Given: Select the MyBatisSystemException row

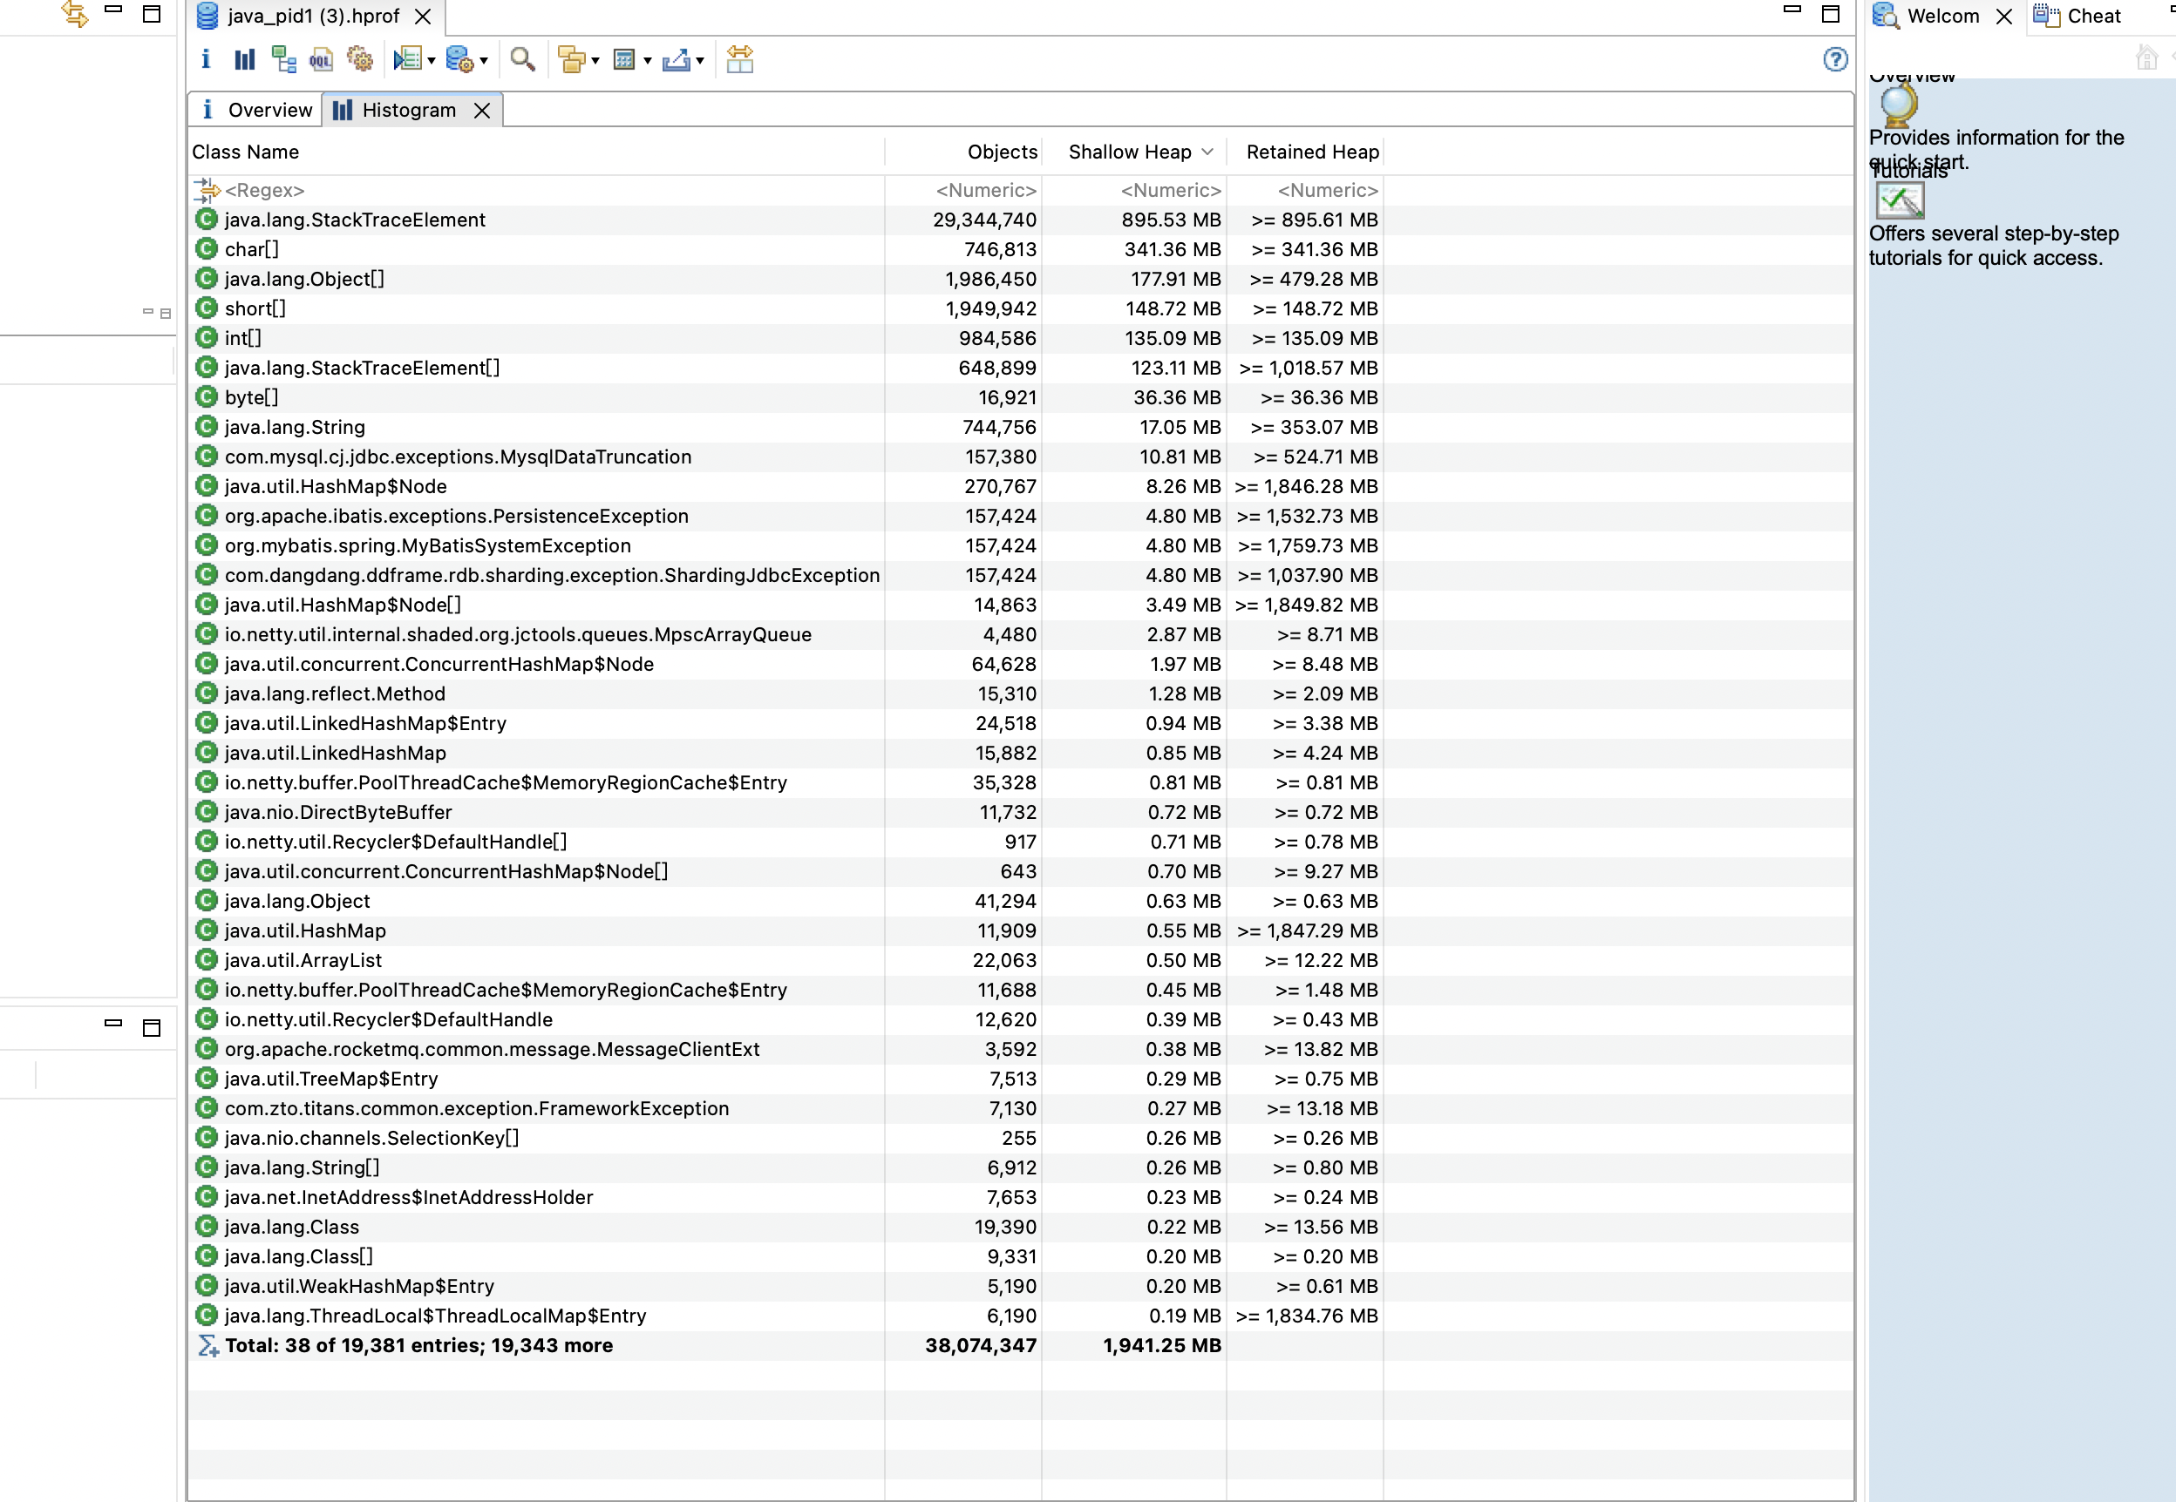Looking at the screenshot, I should coord(1020,546).
